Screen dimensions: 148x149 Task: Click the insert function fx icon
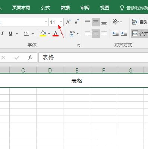click(x=30, y=58)
